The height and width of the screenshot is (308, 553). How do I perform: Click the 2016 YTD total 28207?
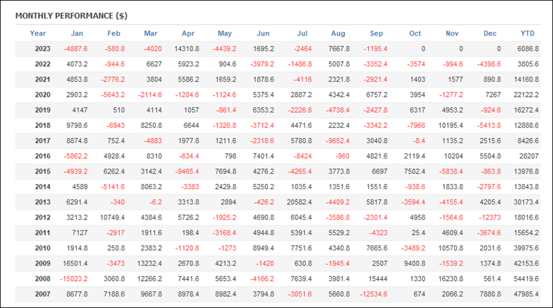click(x=529, y=156)
